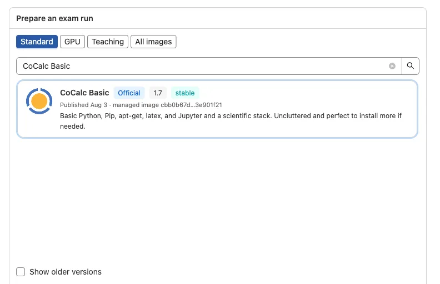Click the stable tag

185,93
